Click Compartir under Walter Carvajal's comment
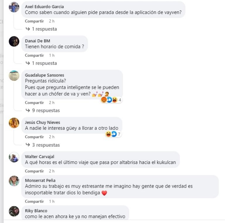 pyautogui.click(x=35, y=171)
